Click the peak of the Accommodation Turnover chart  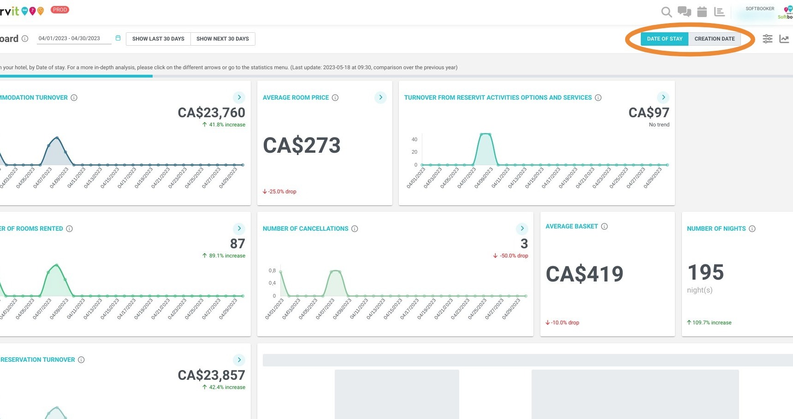57,138
